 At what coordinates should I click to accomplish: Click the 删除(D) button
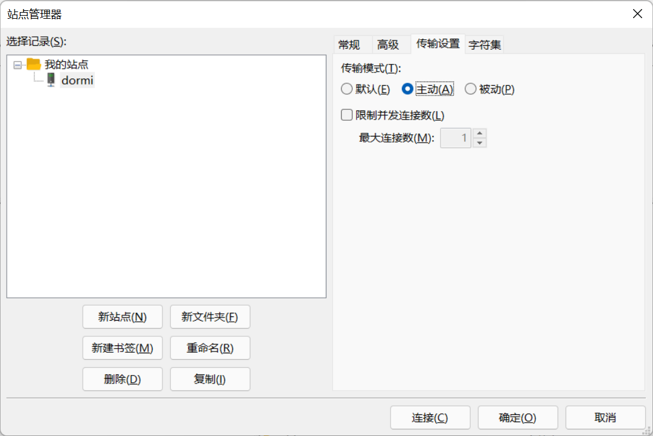(x=123, y=379)
